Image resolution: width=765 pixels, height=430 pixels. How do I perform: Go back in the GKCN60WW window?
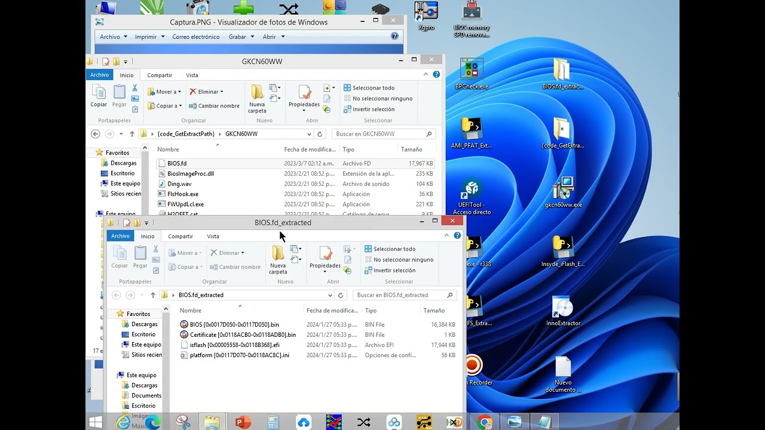96,134
